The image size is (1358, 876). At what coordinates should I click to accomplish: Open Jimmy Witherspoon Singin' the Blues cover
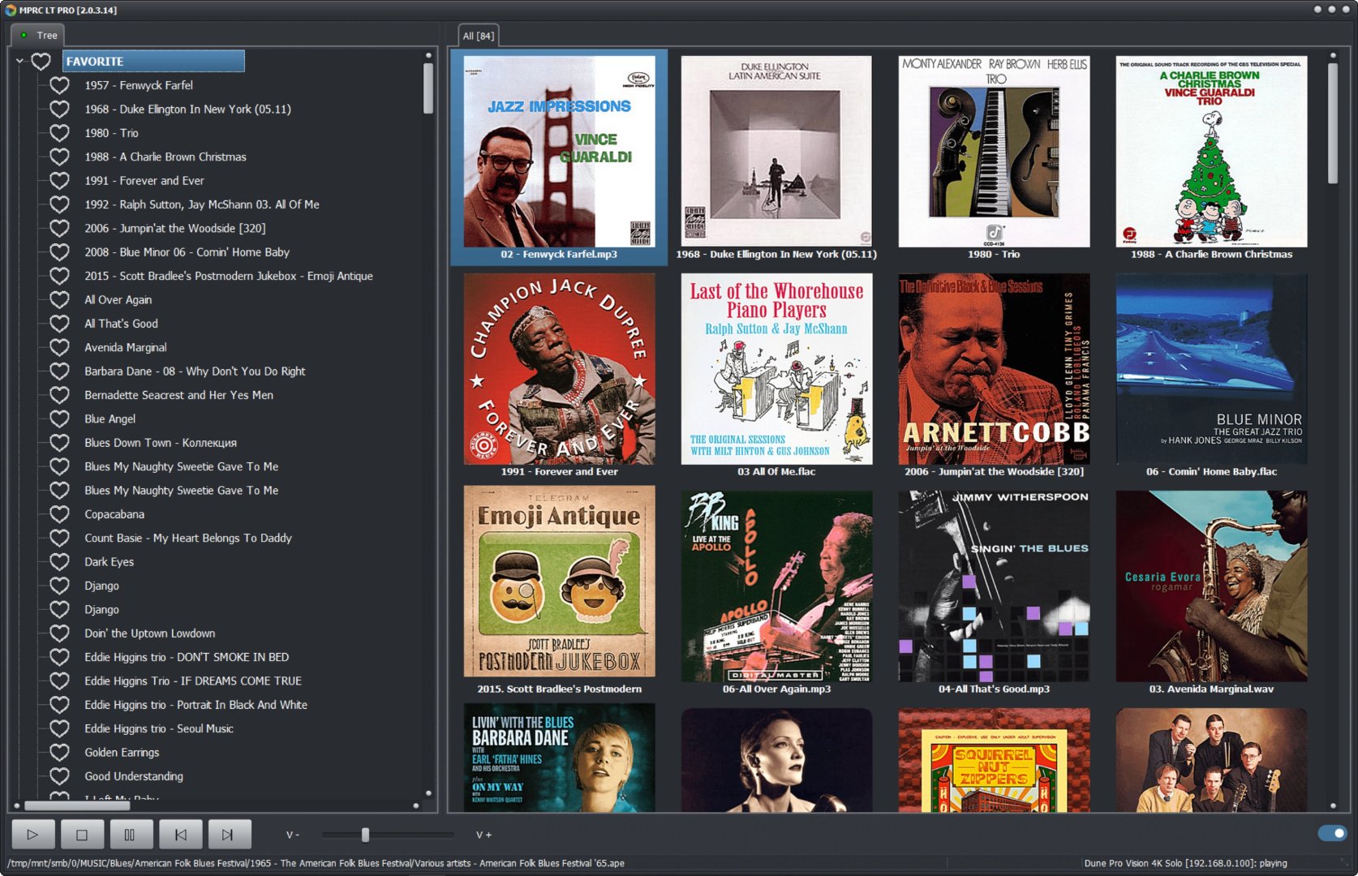point(995,586)
